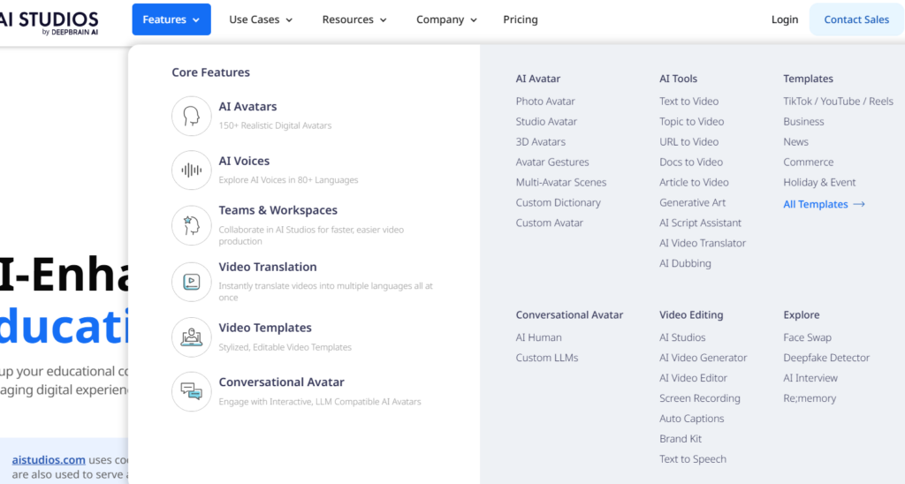Choose Holiday & Event templates

click(819, 182)
